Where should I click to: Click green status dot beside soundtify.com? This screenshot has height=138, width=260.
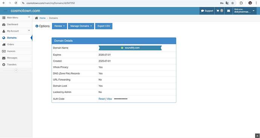122,48
